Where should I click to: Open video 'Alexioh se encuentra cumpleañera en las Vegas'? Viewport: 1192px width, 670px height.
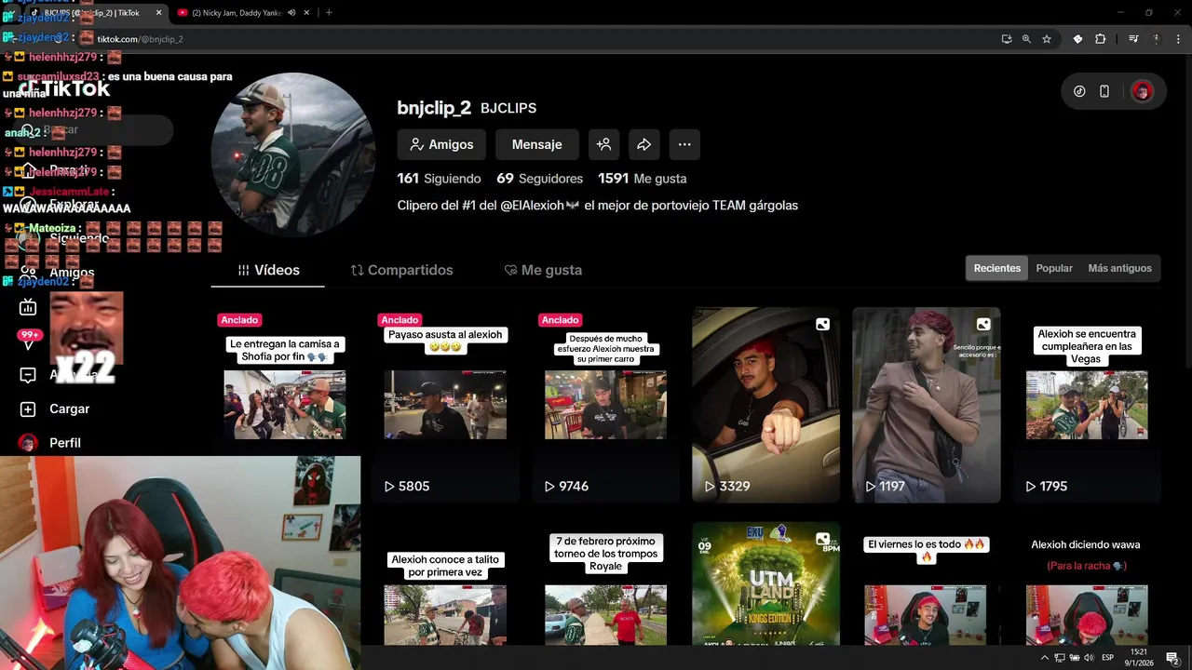[1087, 405]
